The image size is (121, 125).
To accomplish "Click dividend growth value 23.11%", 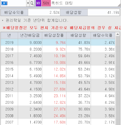I will point(60,96).
